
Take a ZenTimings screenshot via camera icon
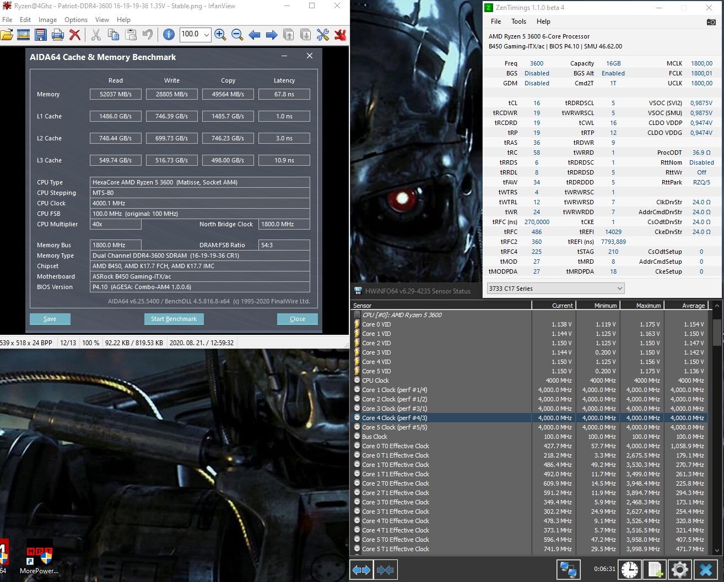point(711,22)
